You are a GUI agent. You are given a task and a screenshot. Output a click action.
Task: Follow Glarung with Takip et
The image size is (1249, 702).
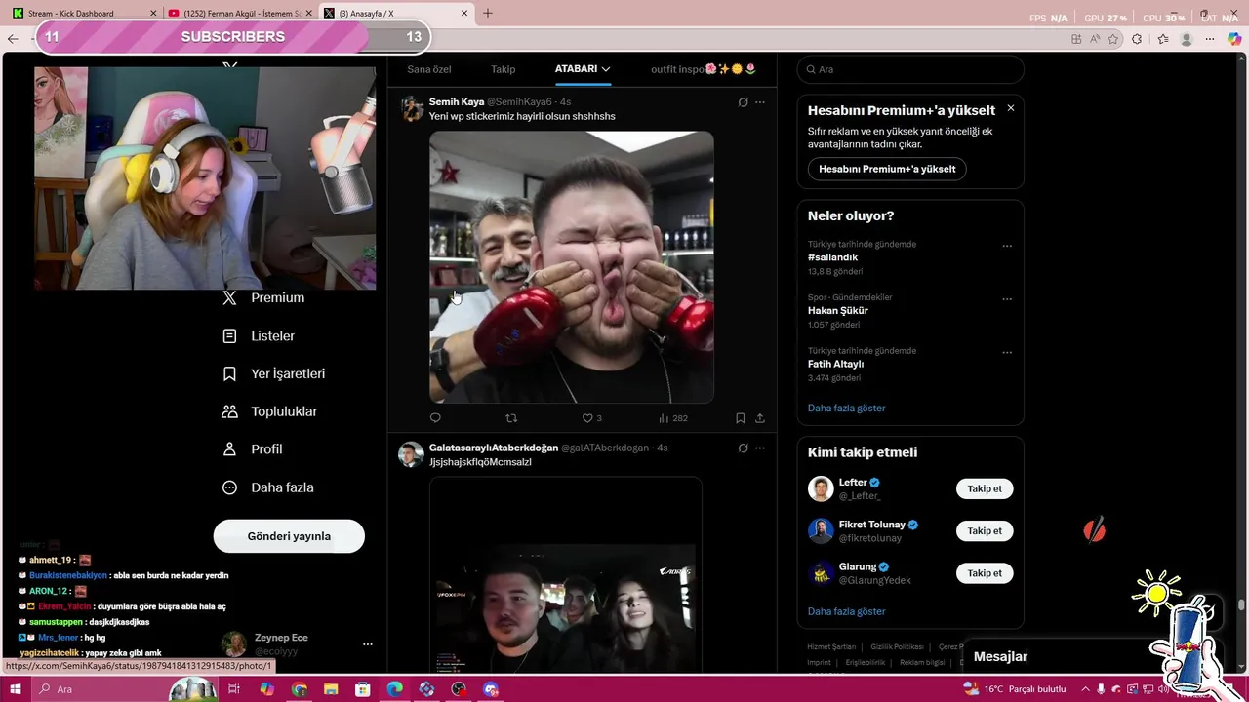(x=985, y=573)
